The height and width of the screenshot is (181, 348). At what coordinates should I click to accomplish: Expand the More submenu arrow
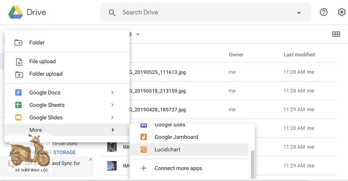click(x=113, y=130)
